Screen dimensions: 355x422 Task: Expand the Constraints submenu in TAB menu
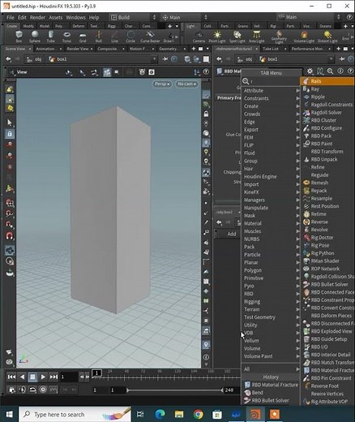point(271,98)
